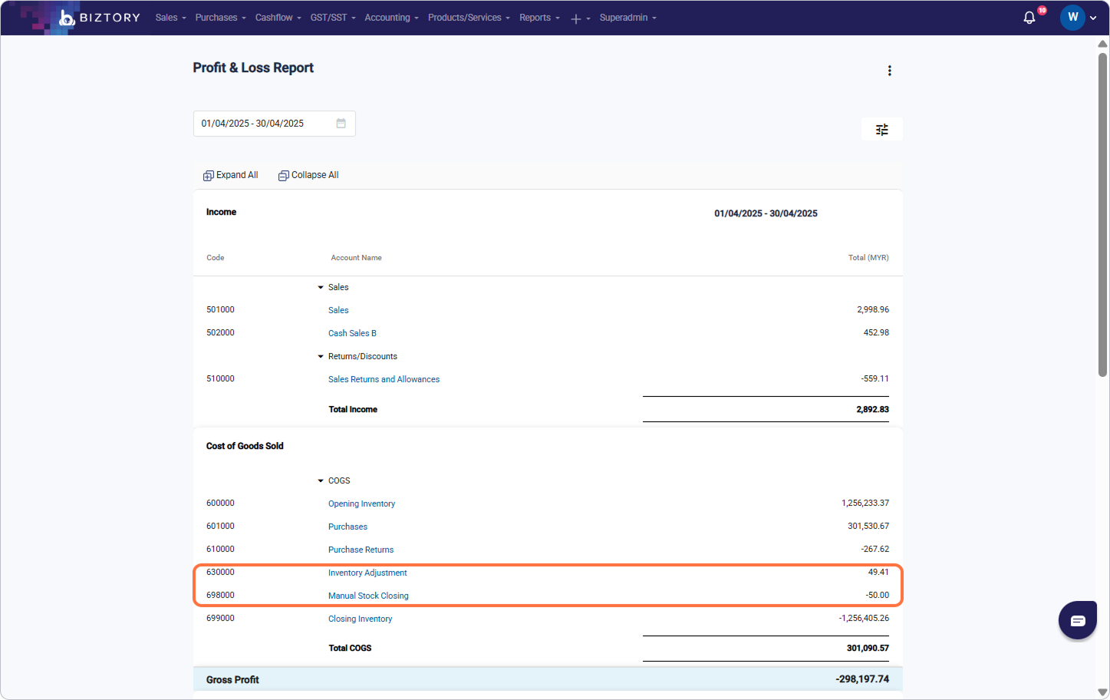Open the Sales account link (501000)

tap(338, 310)
